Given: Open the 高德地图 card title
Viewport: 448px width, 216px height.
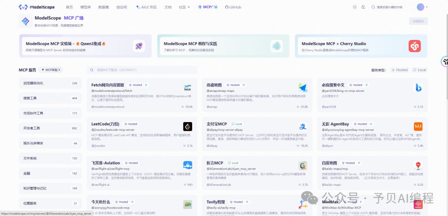Looking at the screenshot, I should [x=214, y=85].
